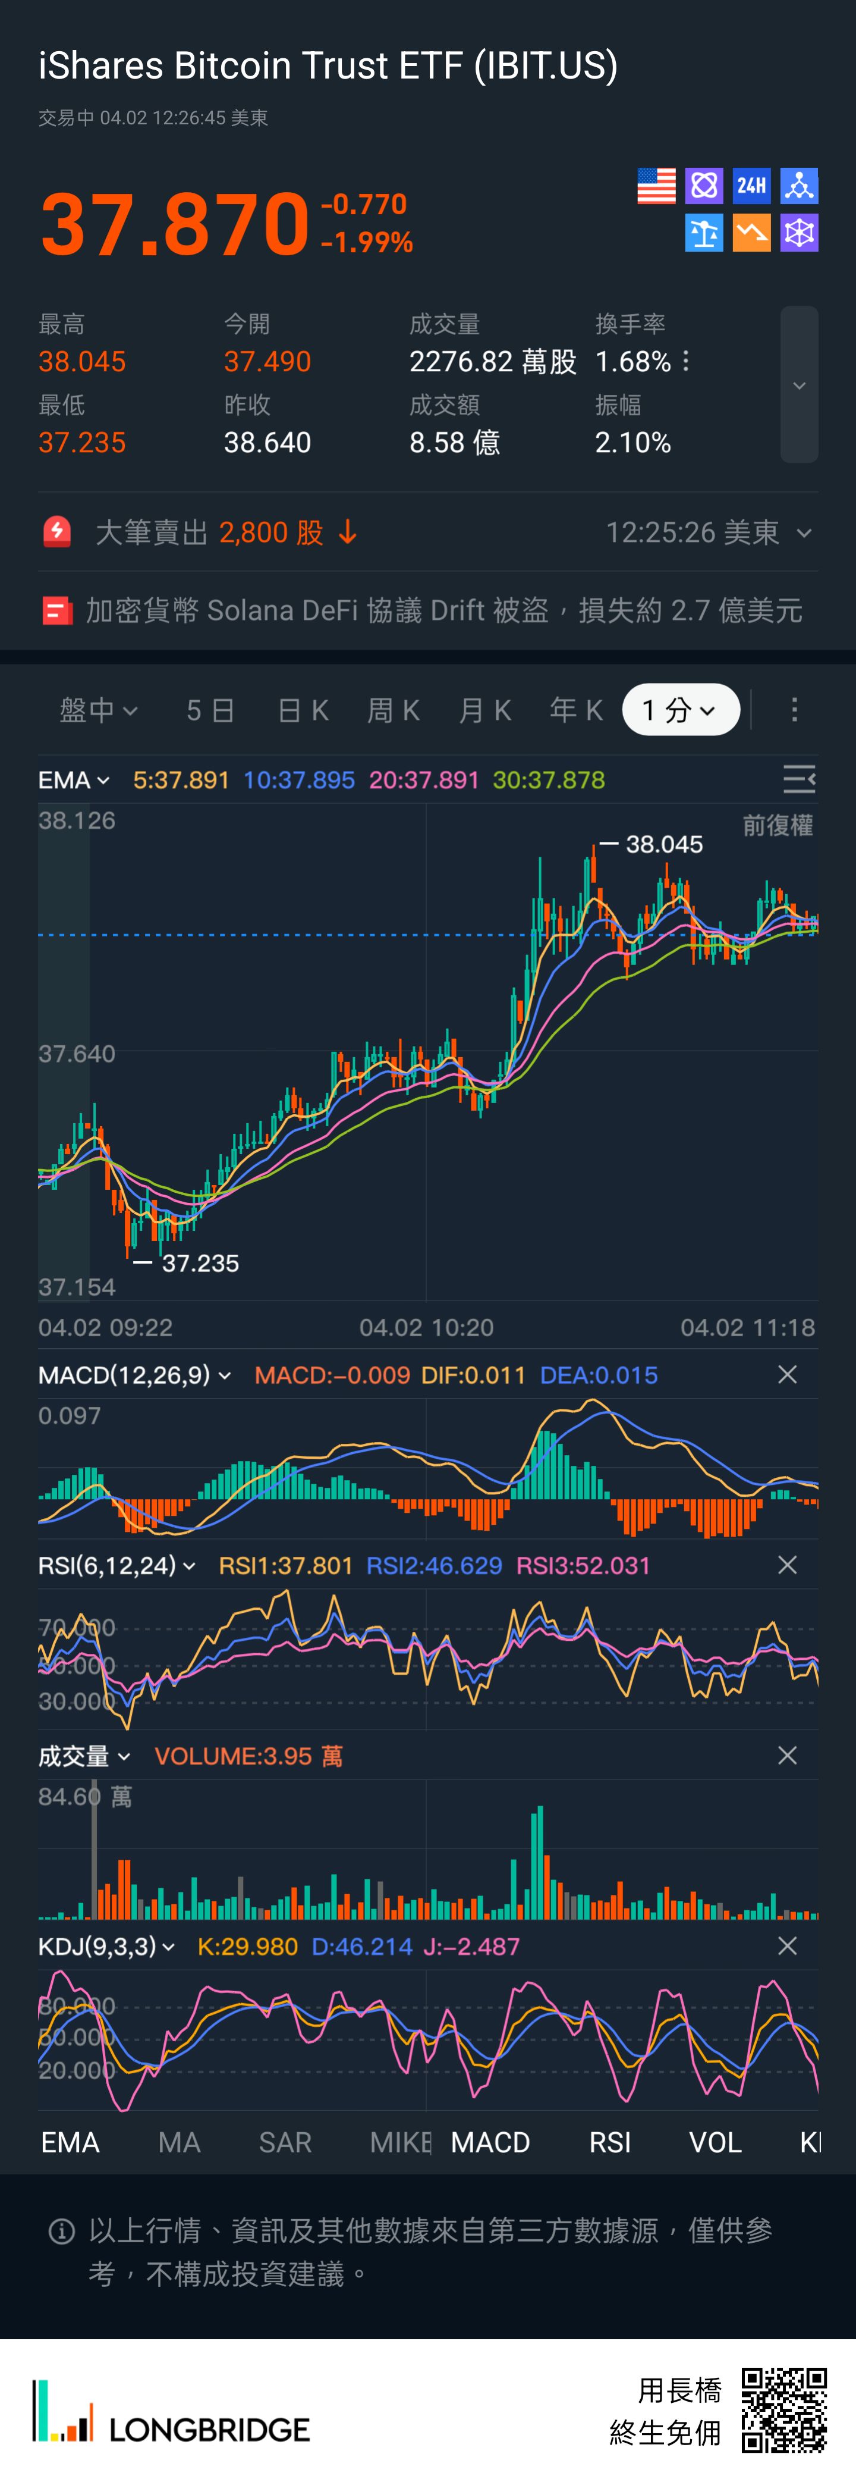Expand the quote details chevron panel
Screen dimensions: 856x2482
[x=798, y=386]
